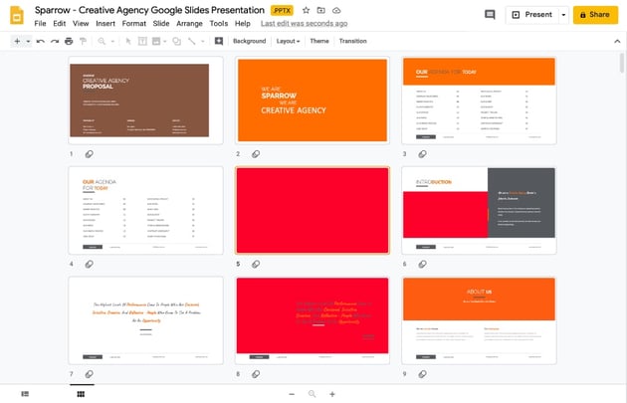Screen dimensions: 627x403
Task: Select the line tool
Action: pos(192,41)
